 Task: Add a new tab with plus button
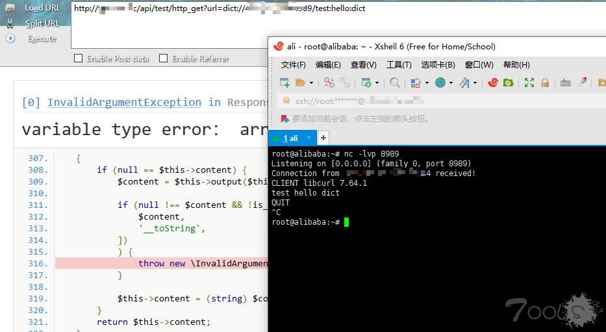pos(323,138)
